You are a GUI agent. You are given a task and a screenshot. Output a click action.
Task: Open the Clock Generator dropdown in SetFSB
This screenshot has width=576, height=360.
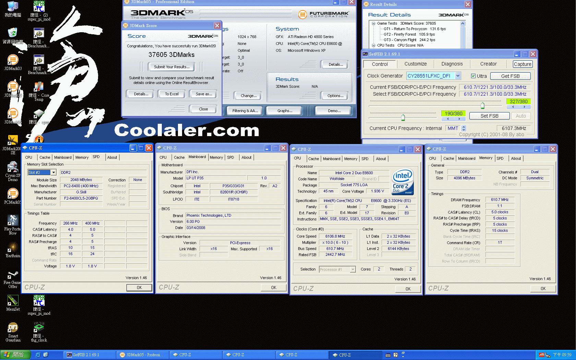pyautogui.click(x=458, y=76)
